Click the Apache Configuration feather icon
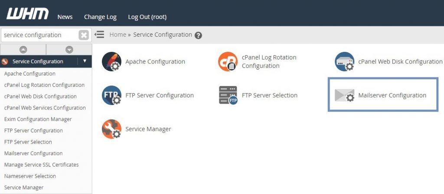Image resolution: width=444 pixels, height=194 pixels. (111, 62)
